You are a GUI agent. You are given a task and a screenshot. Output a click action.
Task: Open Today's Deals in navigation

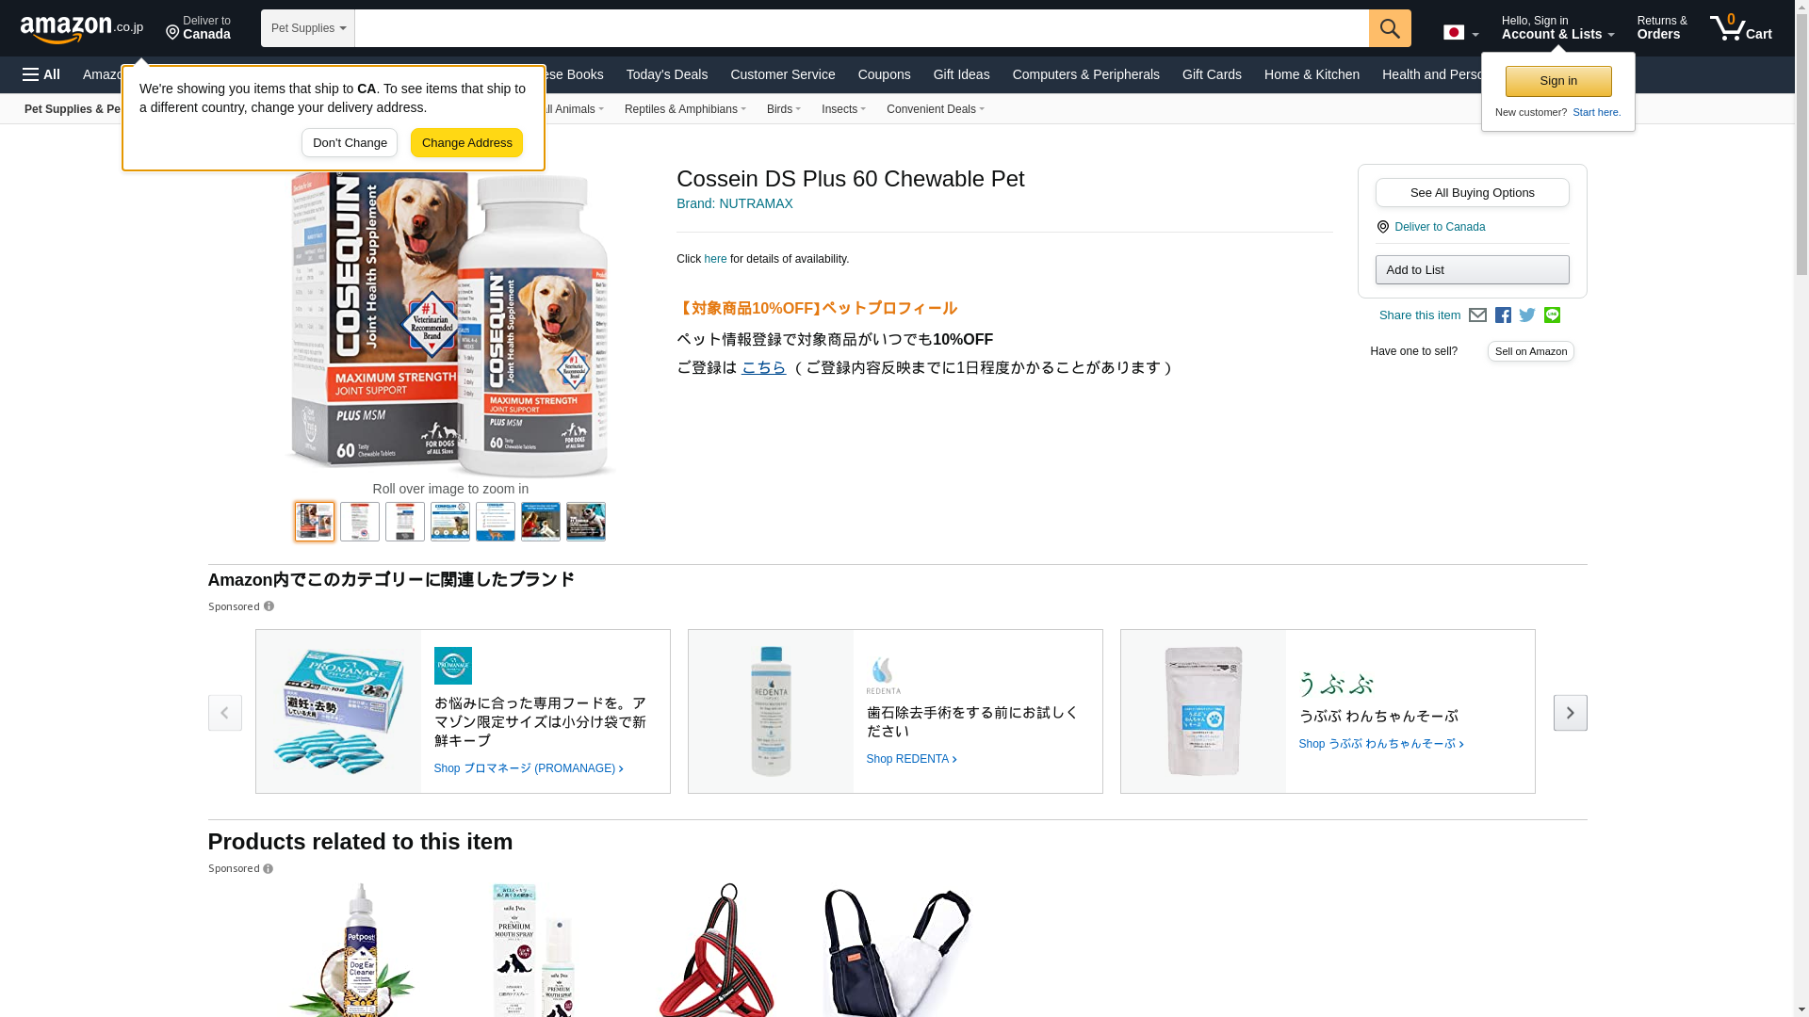tap(667, 74)
